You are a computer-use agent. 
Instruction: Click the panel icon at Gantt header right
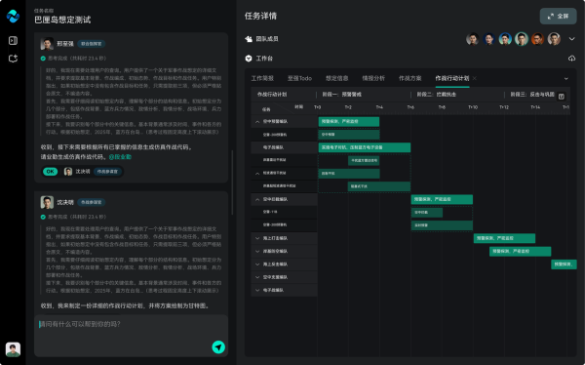[x=562, y=97]
